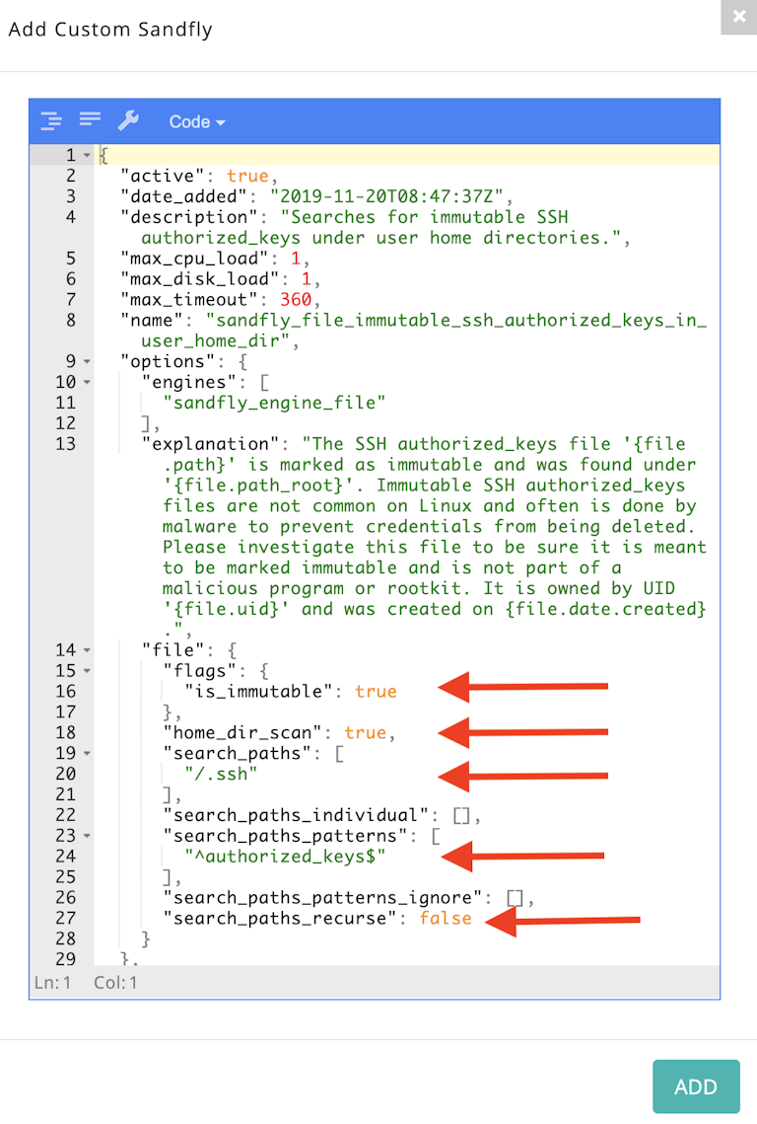
Task: Collapse the fold arrow on line 1
Action: 87,156
